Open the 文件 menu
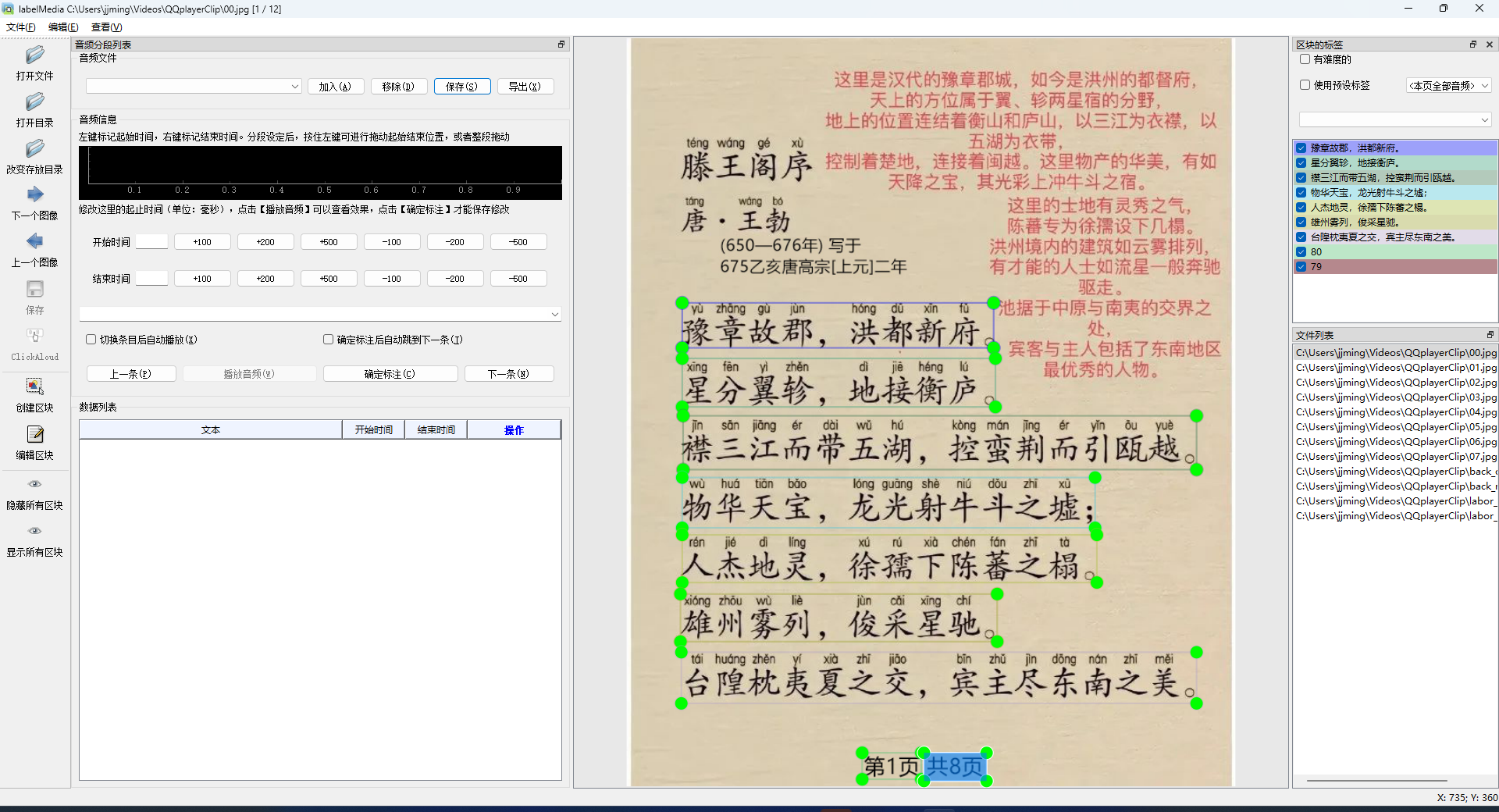Viewport: 1499px width, 812px height. coord(21,27)
